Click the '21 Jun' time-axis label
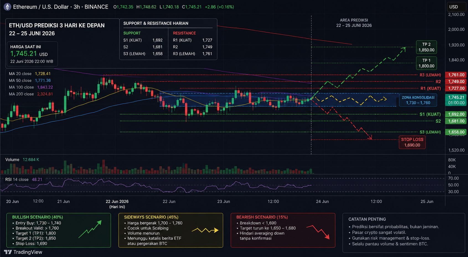The image size is (468, 257). 63,201
